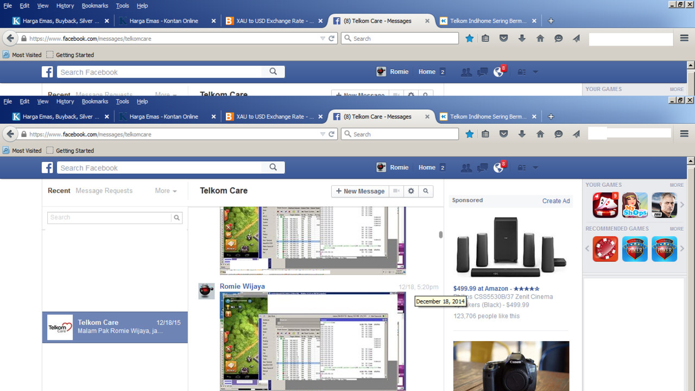
Task: Open the Telkom Care conversation in list
Action: pos(115,327)
